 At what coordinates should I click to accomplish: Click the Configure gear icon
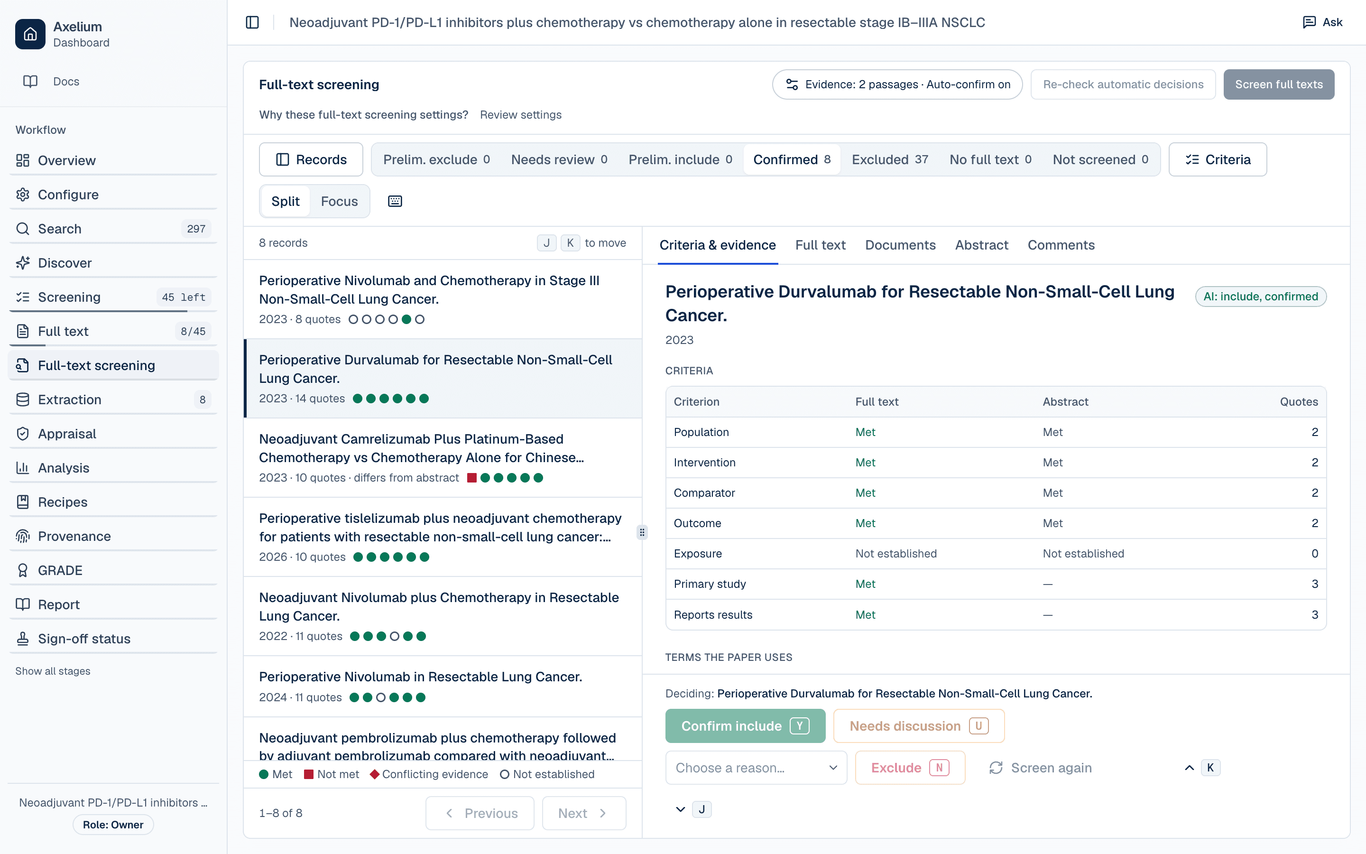(23, 195)
